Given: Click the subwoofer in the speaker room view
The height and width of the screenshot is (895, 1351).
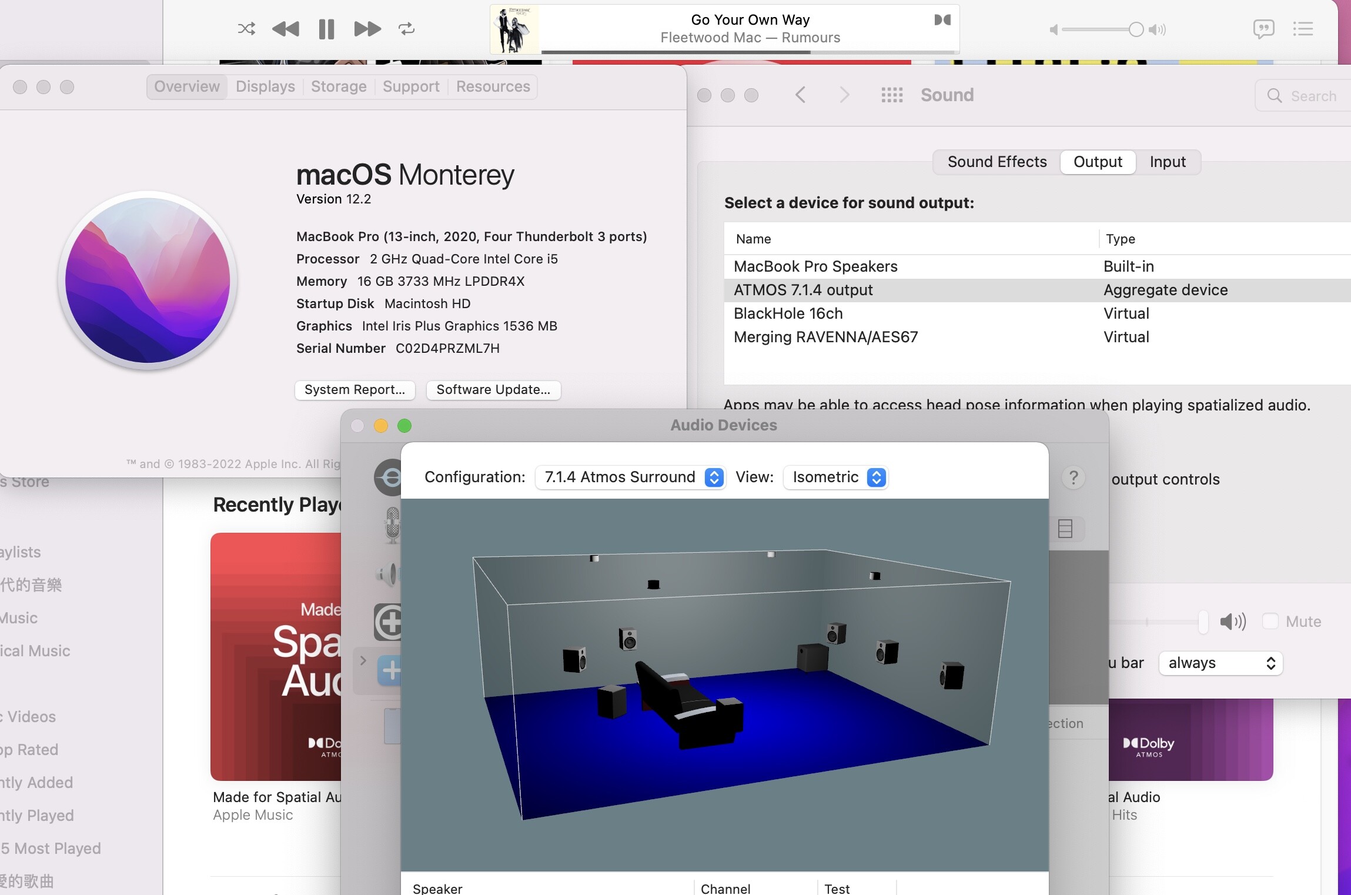Looking at the screenshot, I should [812, 657].
